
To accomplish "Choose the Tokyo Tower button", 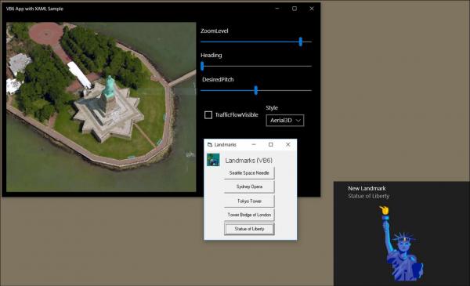I will click(249, 201).
